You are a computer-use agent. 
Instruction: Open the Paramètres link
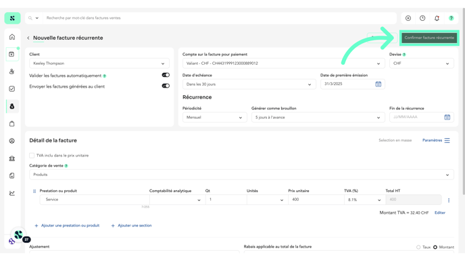[x=432, y=140]
